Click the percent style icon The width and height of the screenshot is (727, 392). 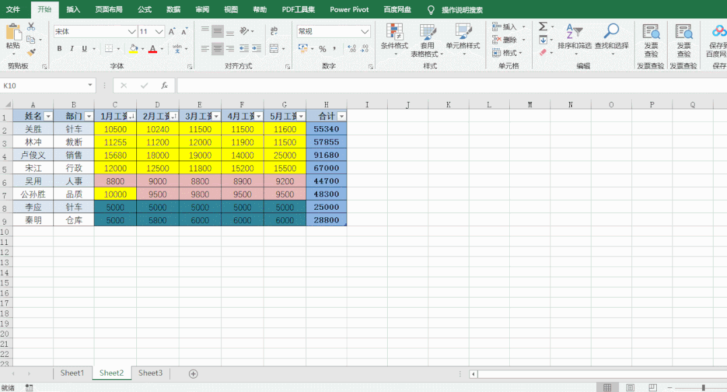coord(322,49)
